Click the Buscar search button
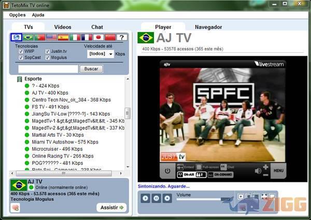Image resolution: width=311 pixels, height=220 pixels. [91, 69]
